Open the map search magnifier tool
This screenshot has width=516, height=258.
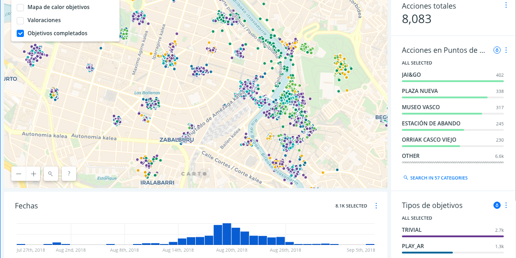pyautogui.click(x=51, y=174)
